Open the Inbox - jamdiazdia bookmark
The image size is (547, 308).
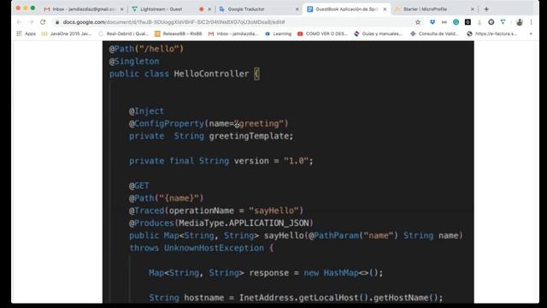pyautogui.click(x=233, y=34)
